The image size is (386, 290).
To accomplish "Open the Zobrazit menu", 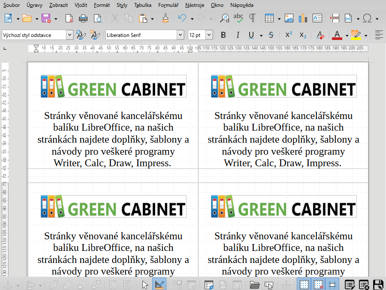I will click(x=58, y=5).
